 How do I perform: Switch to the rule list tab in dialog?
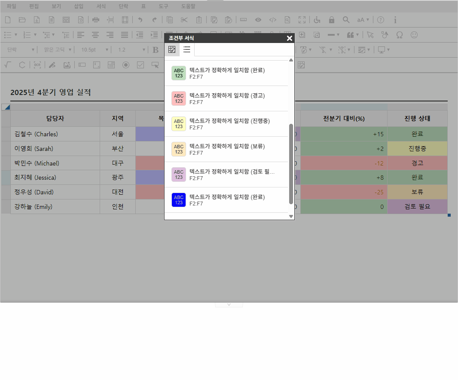click(187, 49)
